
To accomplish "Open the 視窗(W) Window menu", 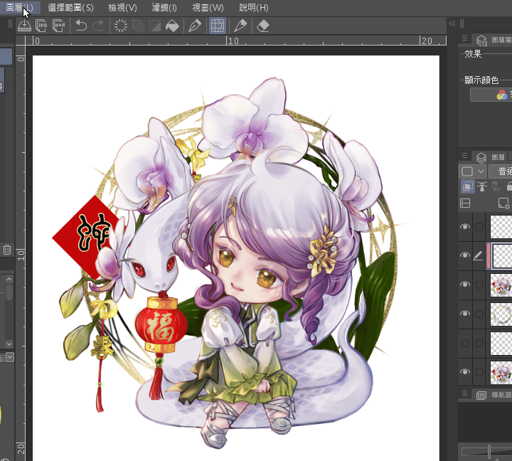I will (208, 8).
